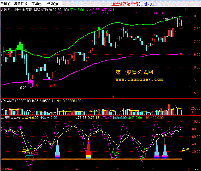Viewport: 201px width, 171px height.
Task: Click the red signal tower in indicator panel
Action: pyautogui.click(x=88, y=149)
